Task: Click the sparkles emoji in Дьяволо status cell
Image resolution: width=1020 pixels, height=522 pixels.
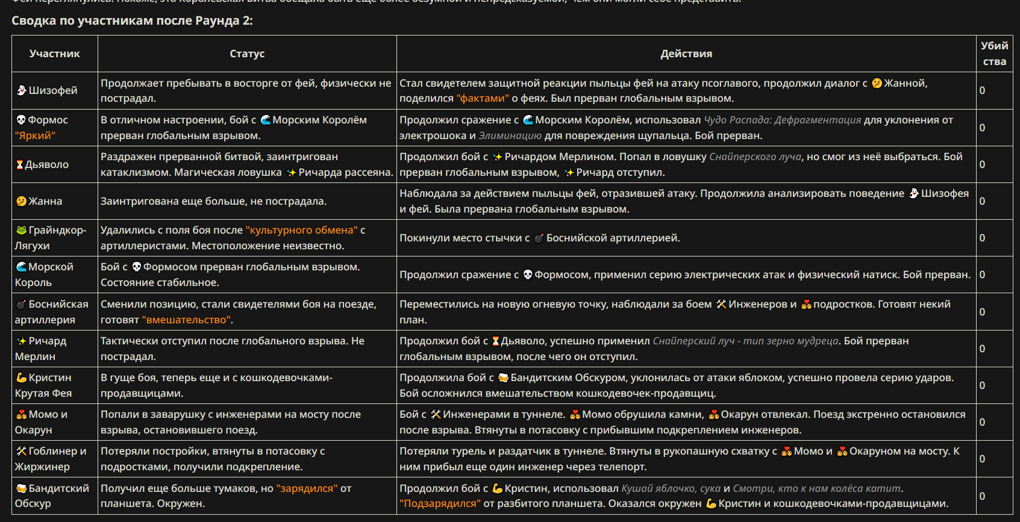Action: click(292, 172)
